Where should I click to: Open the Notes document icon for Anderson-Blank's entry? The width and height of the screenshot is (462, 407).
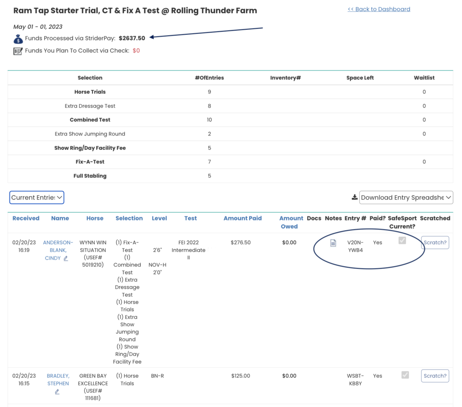[333, 243]
